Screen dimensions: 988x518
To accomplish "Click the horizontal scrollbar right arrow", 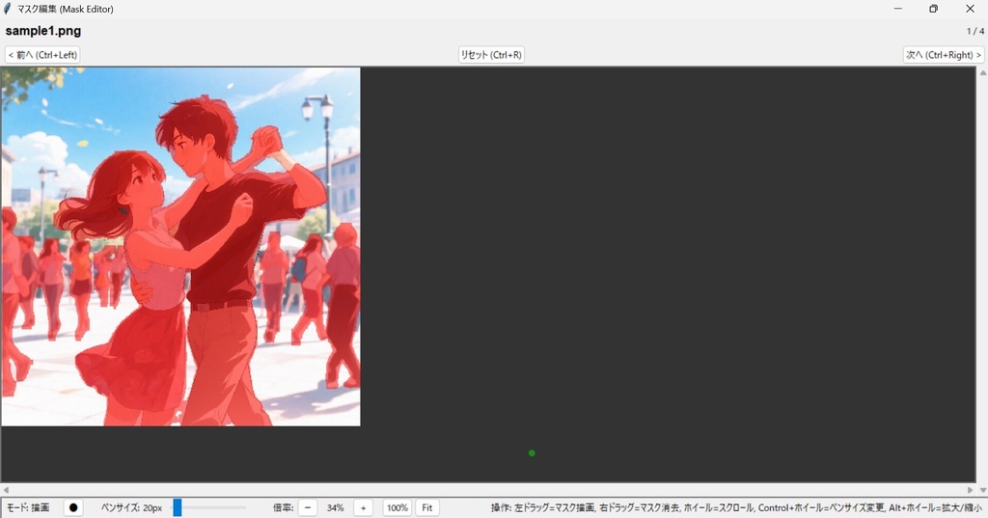I will coord(971,490).
